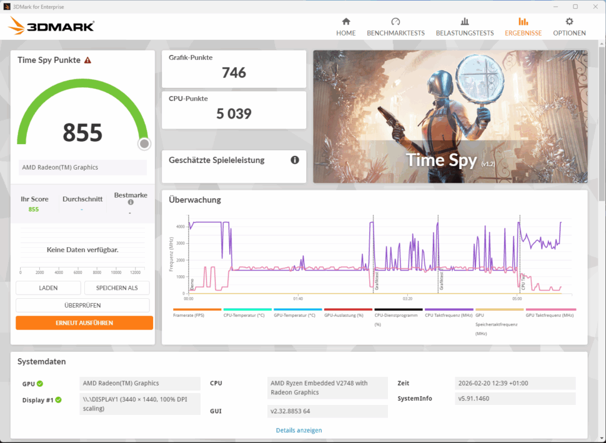Viewport: 606px width, 443px height.
Task: Click the 3DMark logo
Action: coord(51,26)
